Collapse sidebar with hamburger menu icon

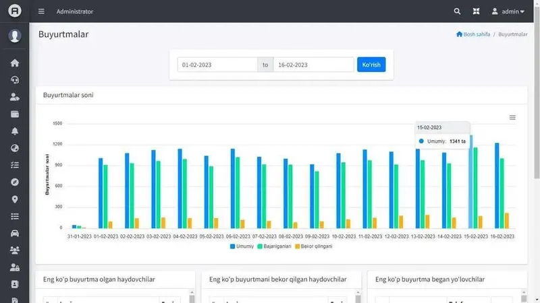tap(41, 11)
